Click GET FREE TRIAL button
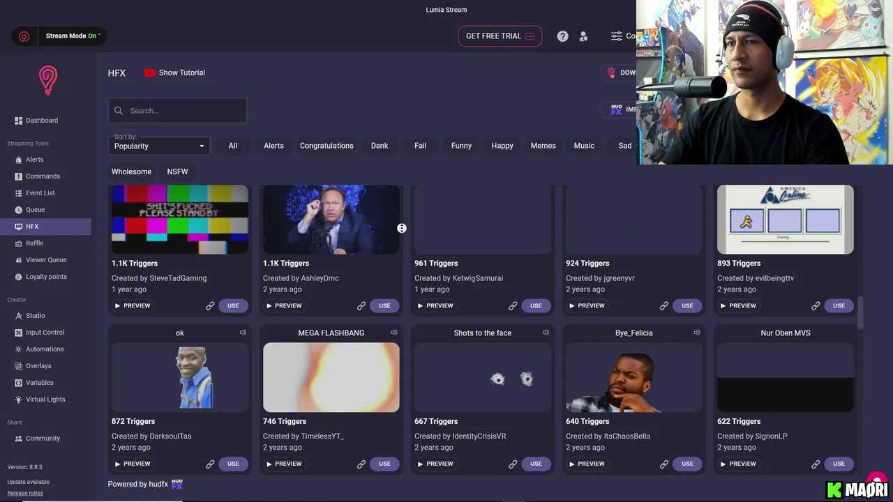This screenshot has height=502, width=893. point(500,36)
